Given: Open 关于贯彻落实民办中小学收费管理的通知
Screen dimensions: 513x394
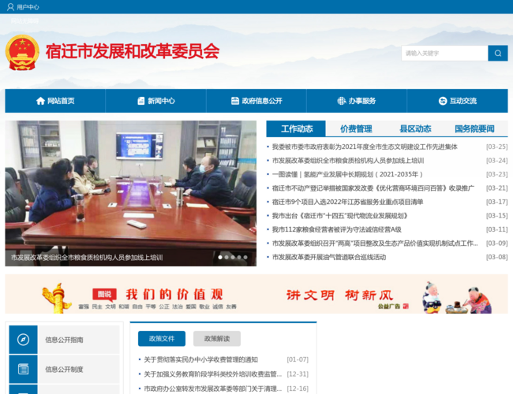Looking at the screenshot, I should click(201, 359).
